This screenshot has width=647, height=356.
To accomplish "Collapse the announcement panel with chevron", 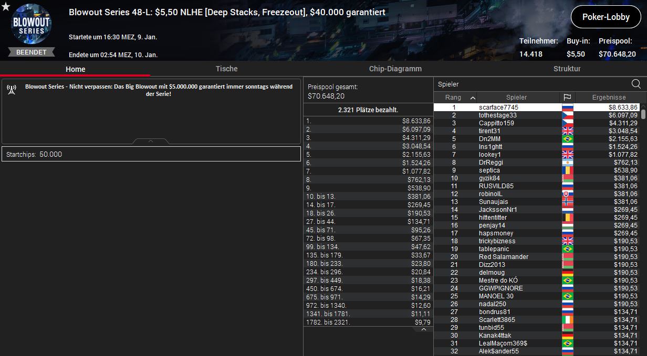I will (151, 141).
